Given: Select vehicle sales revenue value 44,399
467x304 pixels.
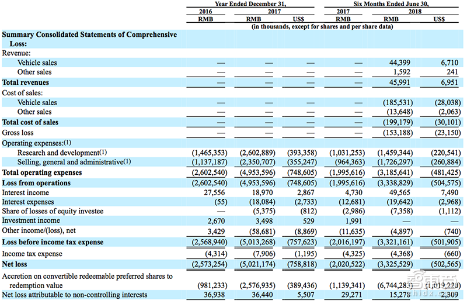Looking at the screenshot, I should 400,63.
